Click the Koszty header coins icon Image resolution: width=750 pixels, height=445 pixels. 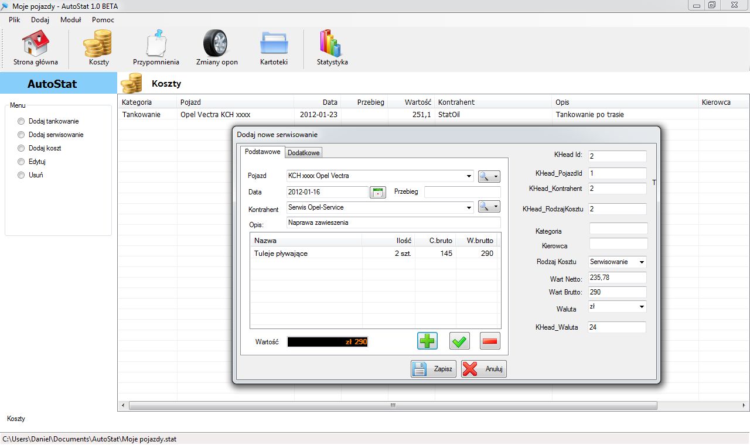pos(132,84)
